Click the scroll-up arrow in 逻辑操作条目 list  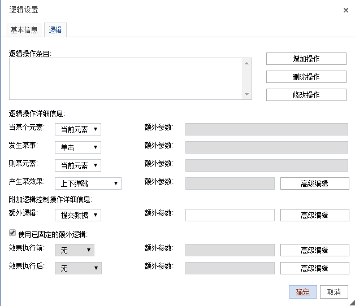coord(247,64)
